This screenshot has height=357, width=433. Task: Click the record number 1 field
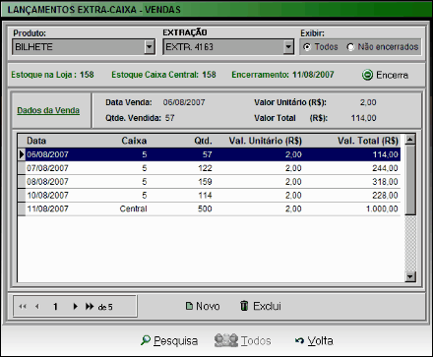(x=55, y=307)
